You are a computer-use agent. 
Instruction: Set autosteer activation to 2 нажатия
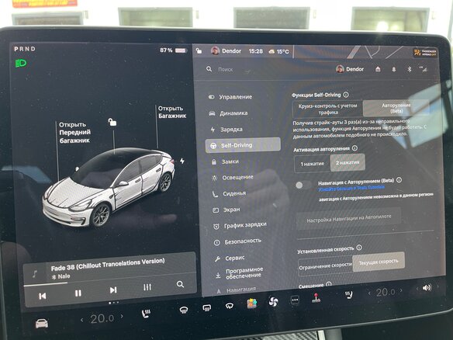pyautogui.click(x=348, y=162)
